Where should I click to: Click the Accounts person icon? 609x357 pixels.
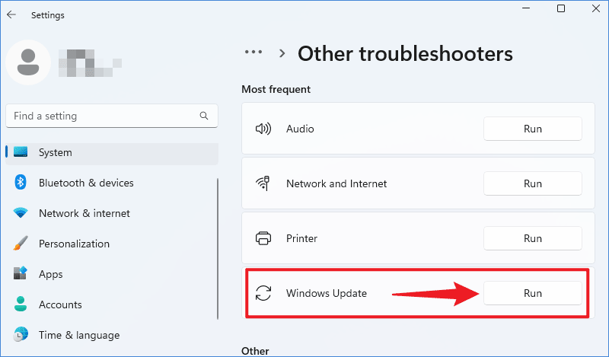(x=21, y=304)
